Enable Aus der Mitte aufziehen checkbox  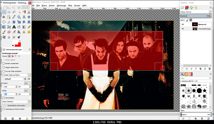[3, 71]
